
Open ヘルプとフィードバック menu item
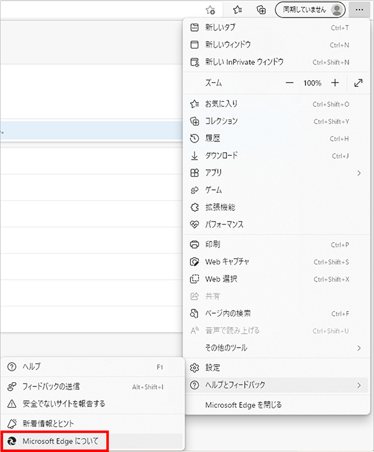click(276, 385)
